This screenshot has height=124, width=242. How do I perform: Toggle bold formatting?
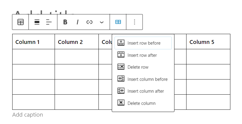[x=65, y=22]
